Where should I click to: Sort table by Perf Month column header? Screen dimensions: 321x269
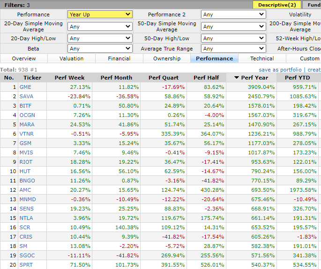click(116, 78)
